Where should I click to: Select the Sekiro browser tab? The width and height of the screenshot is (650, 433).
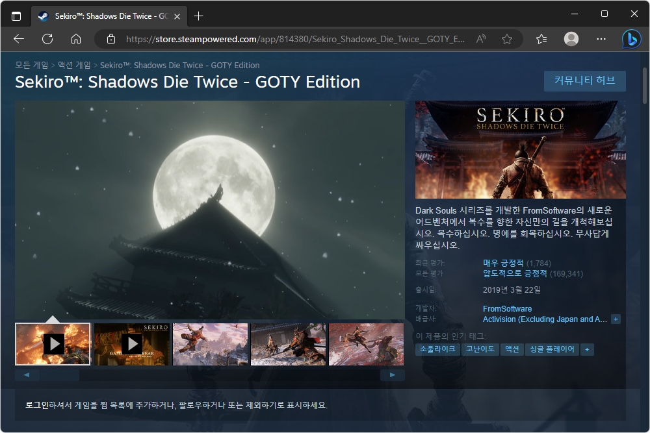pyautogui.click(x=110, y=17)
